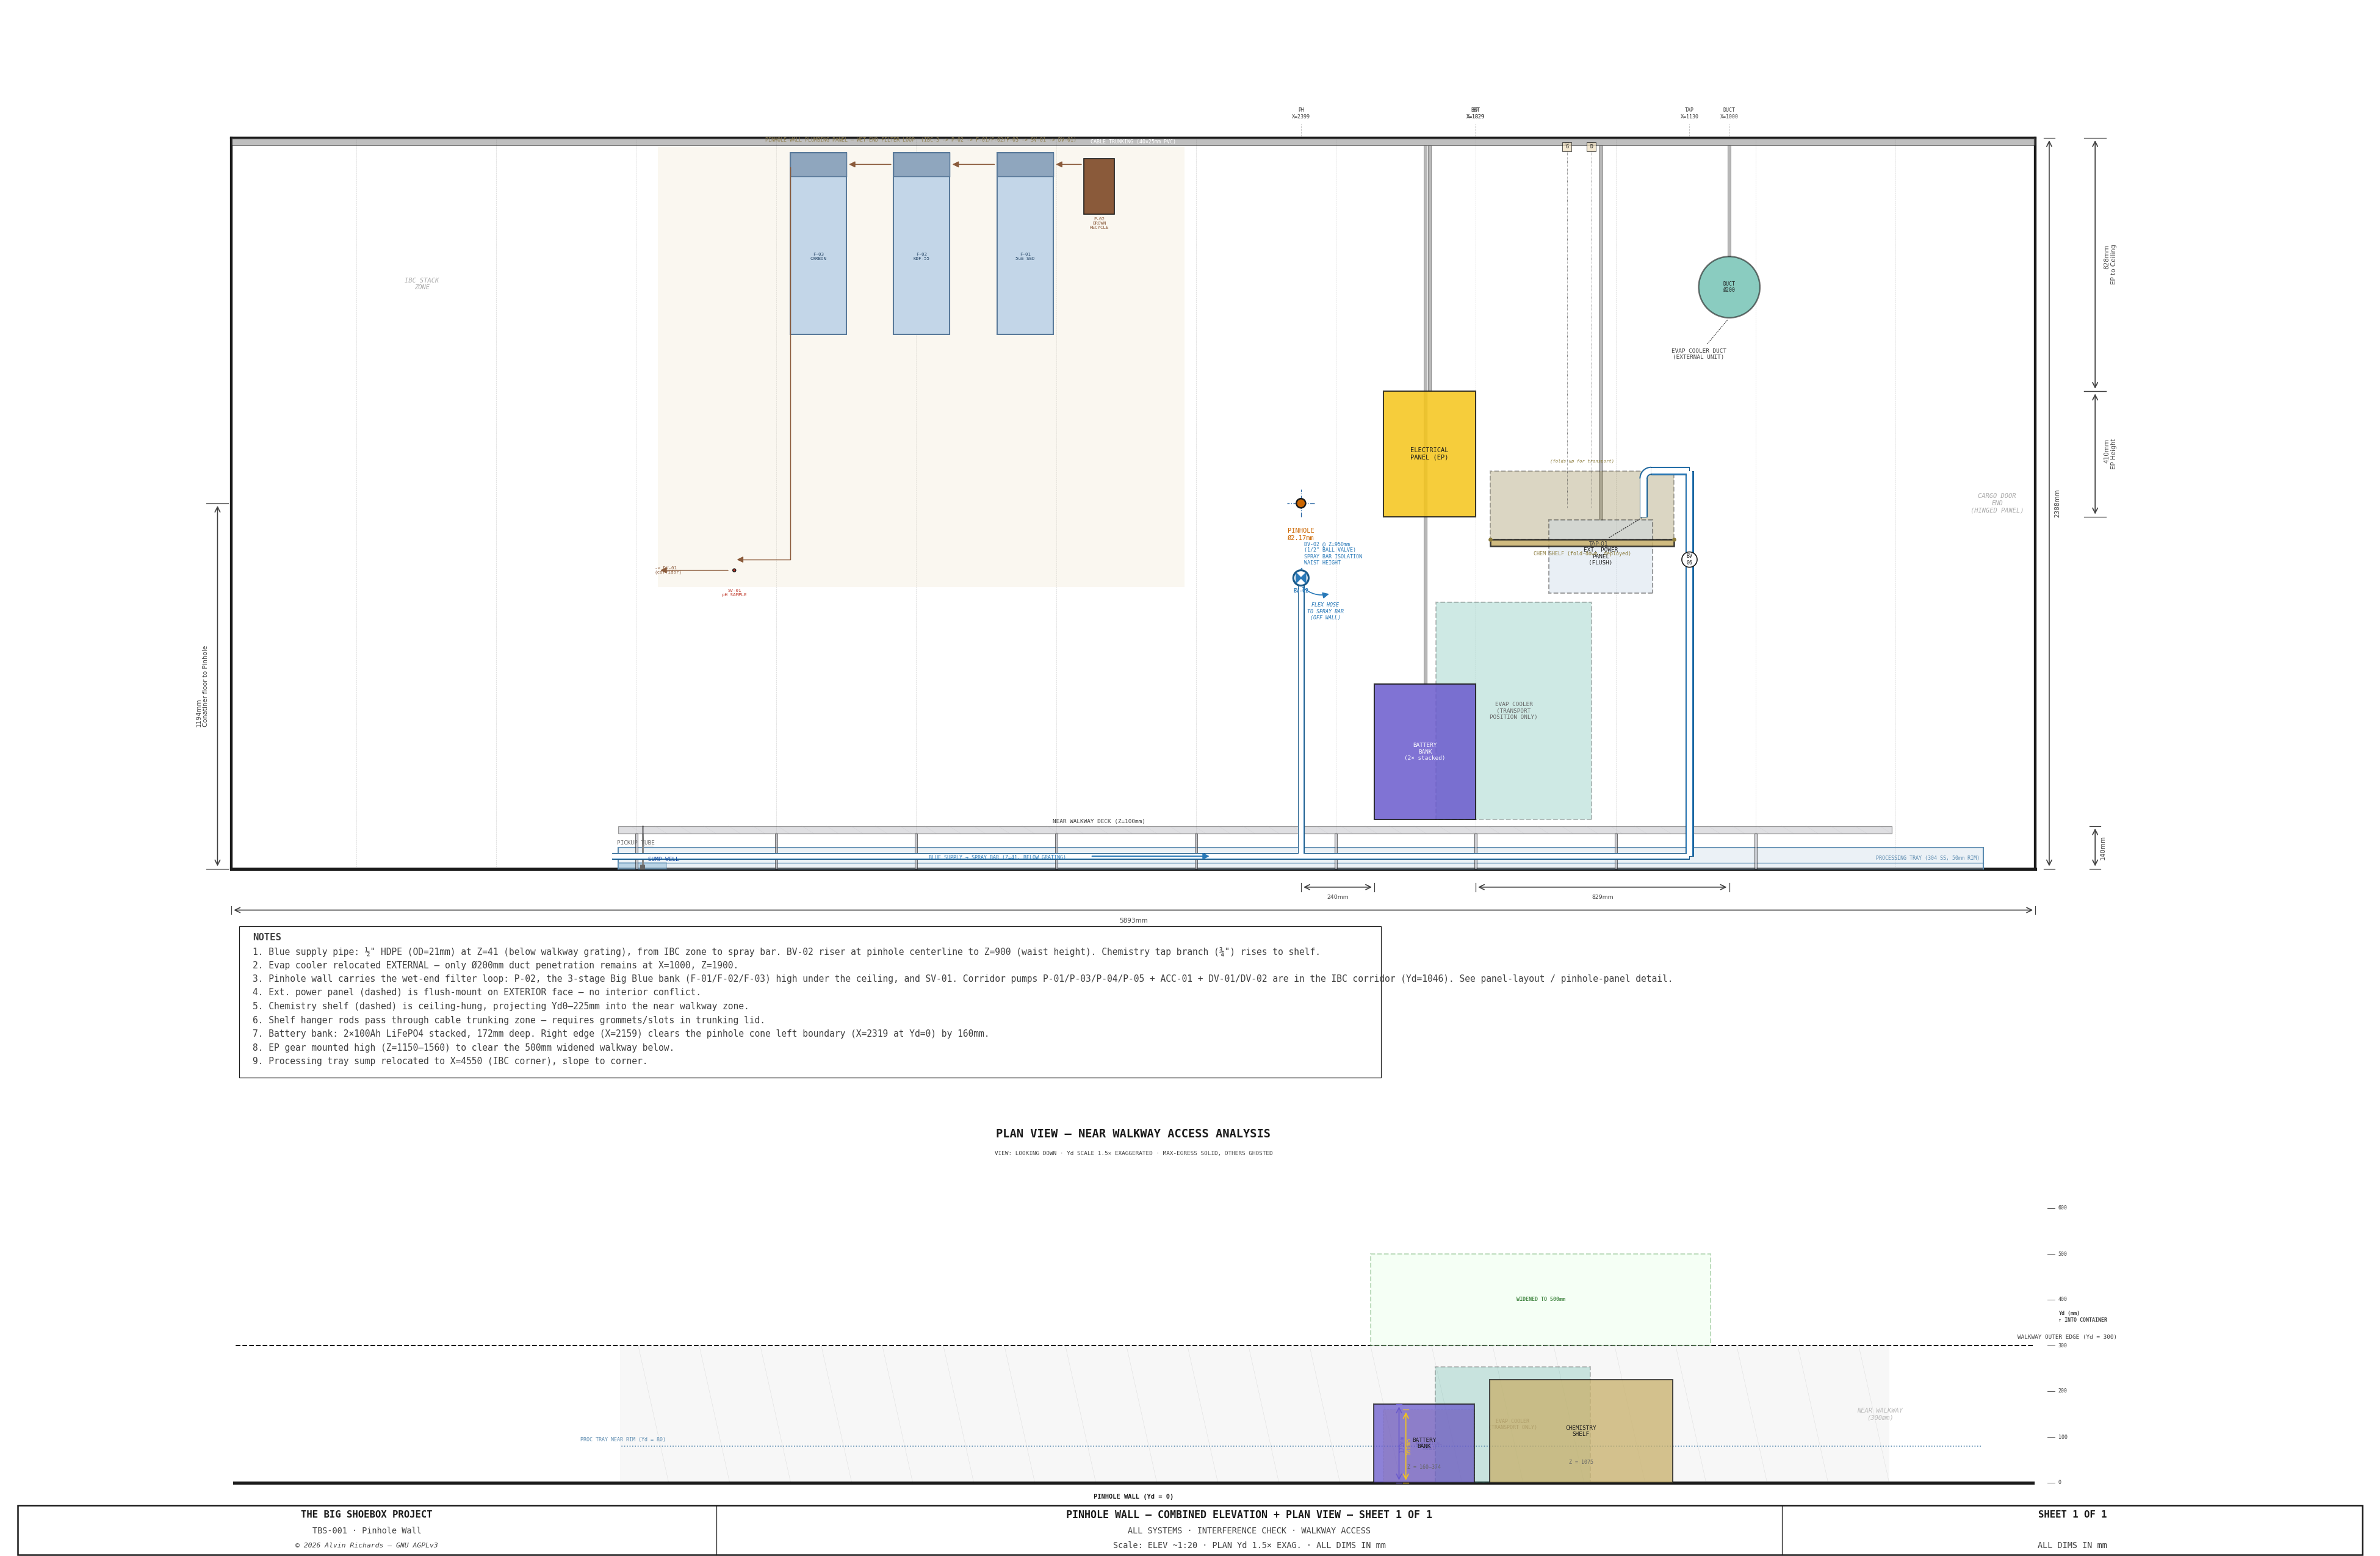
Task: Click the PROCESSING TRAY (304 SS, 50mm RIM) label
Action: (1926, 858)
